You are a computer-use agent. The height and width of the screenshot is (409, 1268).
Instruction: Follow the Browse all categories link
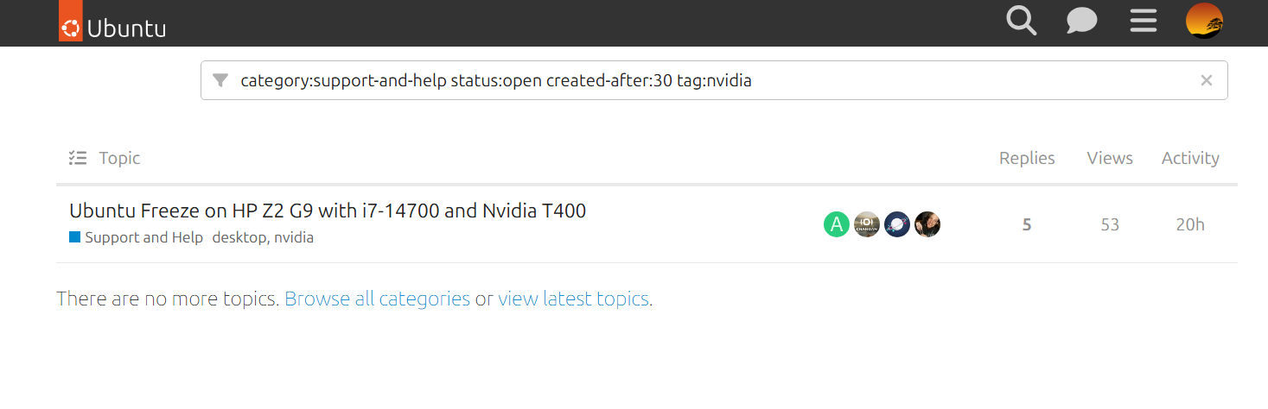[377, 299]
